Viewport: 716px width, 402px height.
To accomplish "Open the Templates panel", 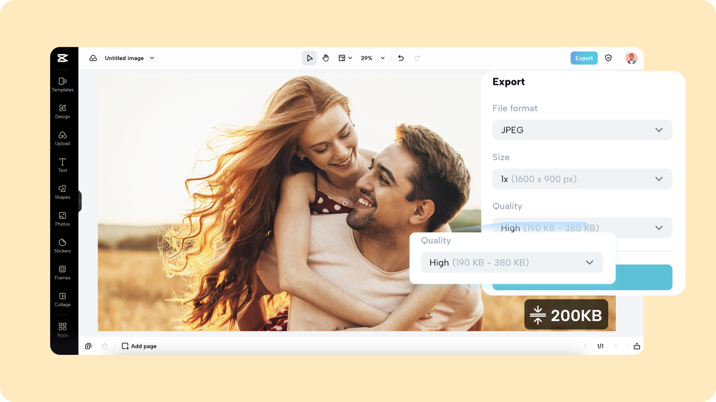I will 63,84.
